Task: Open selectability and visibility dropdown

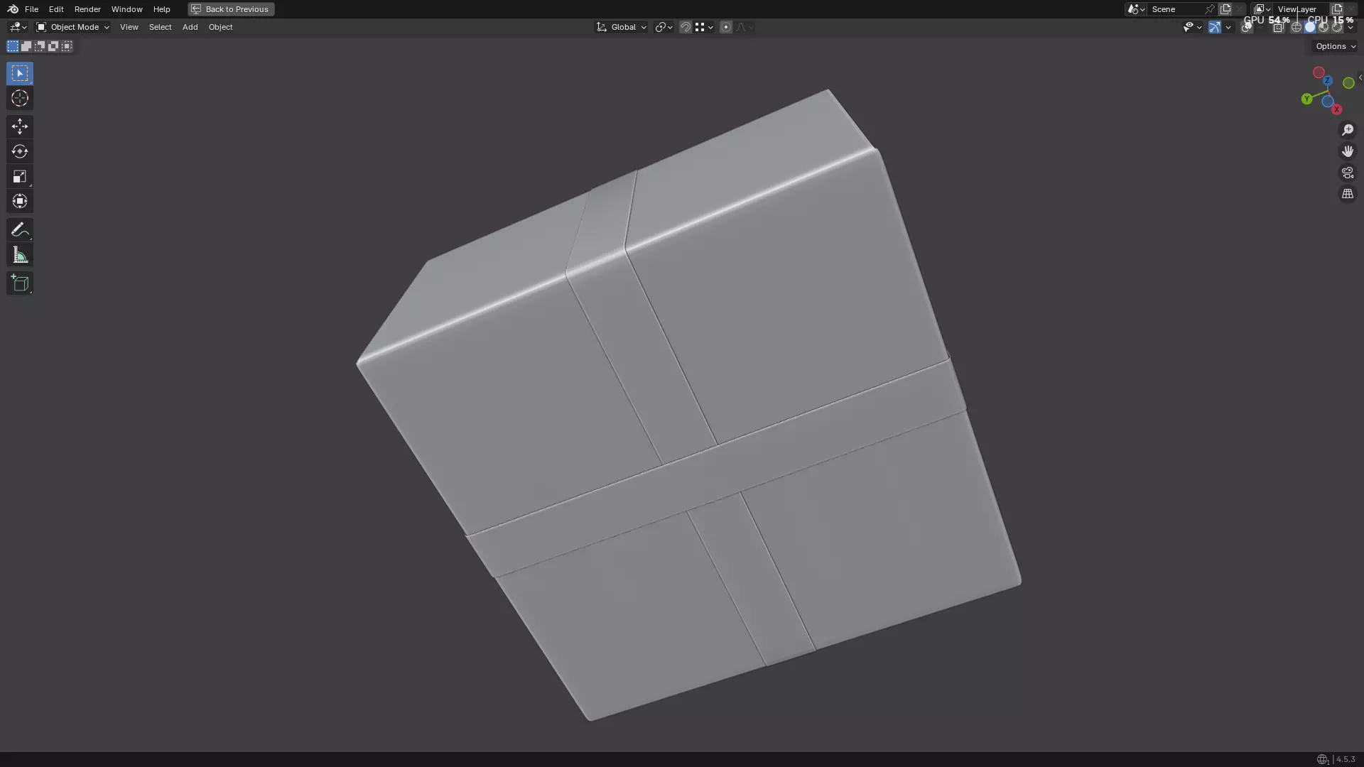Action: (x=1192, y=27)
